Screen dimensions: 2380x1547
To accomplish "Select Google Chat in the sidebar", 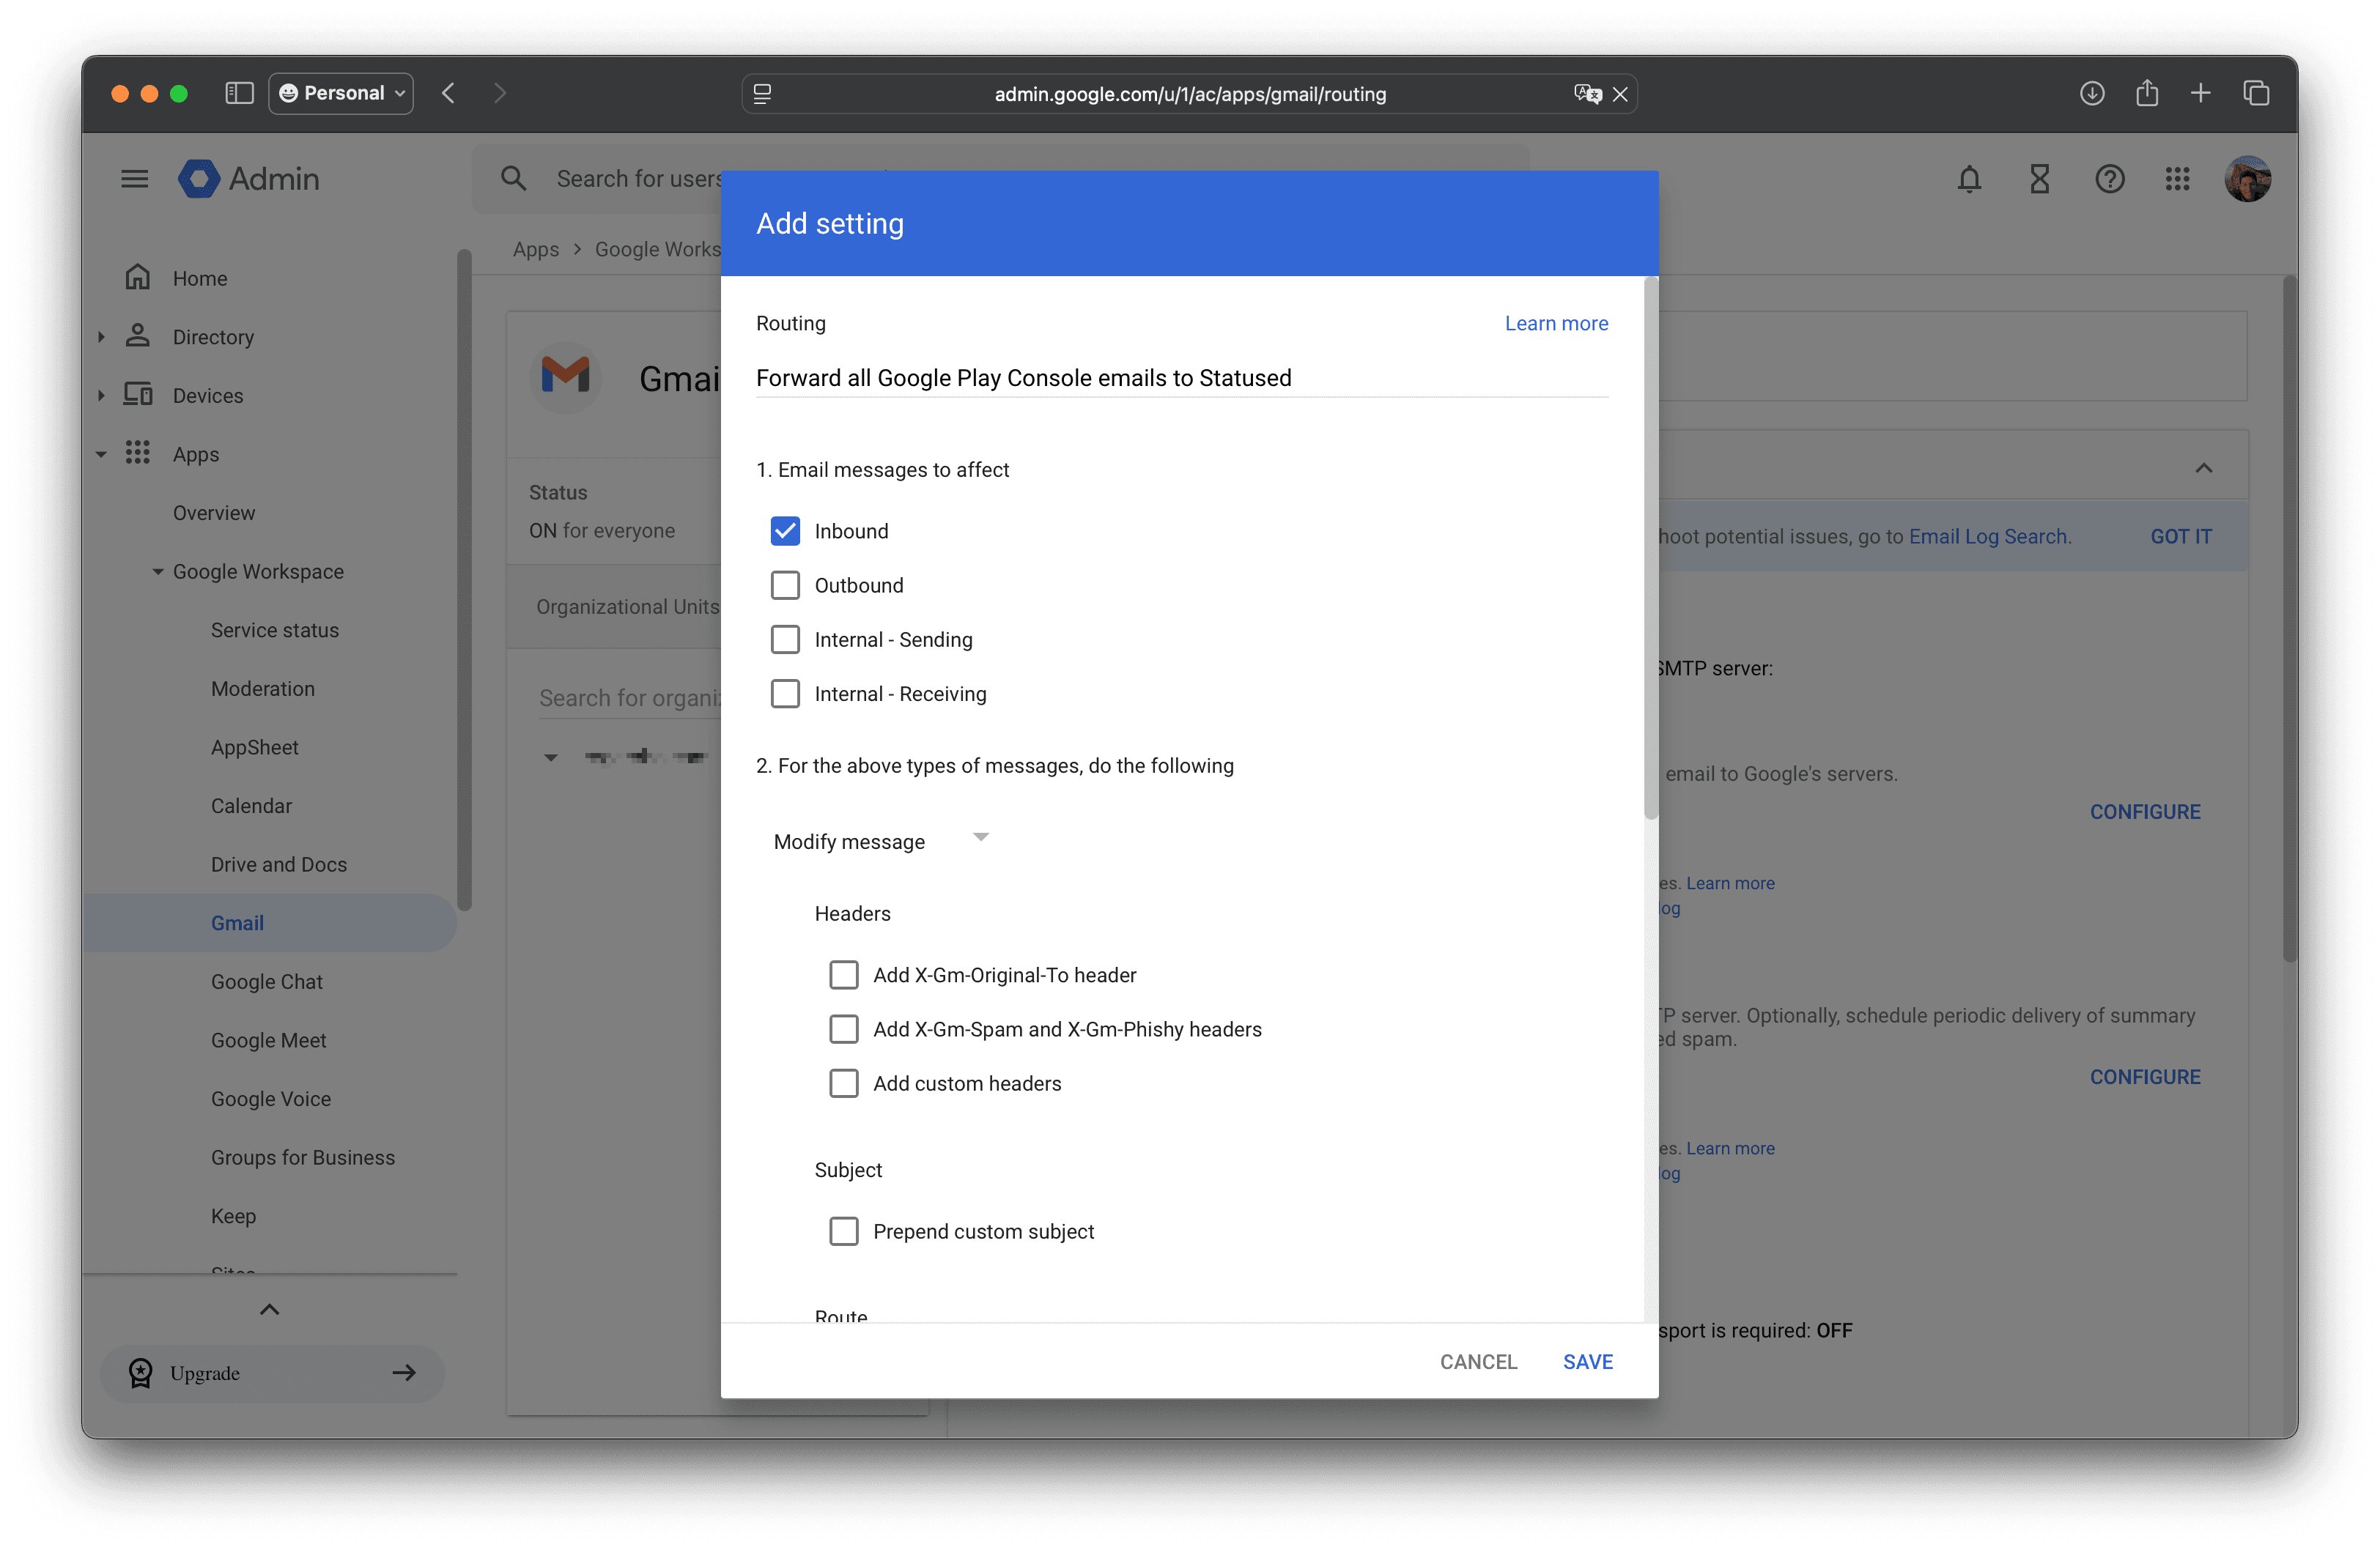I will click(266, 982).
